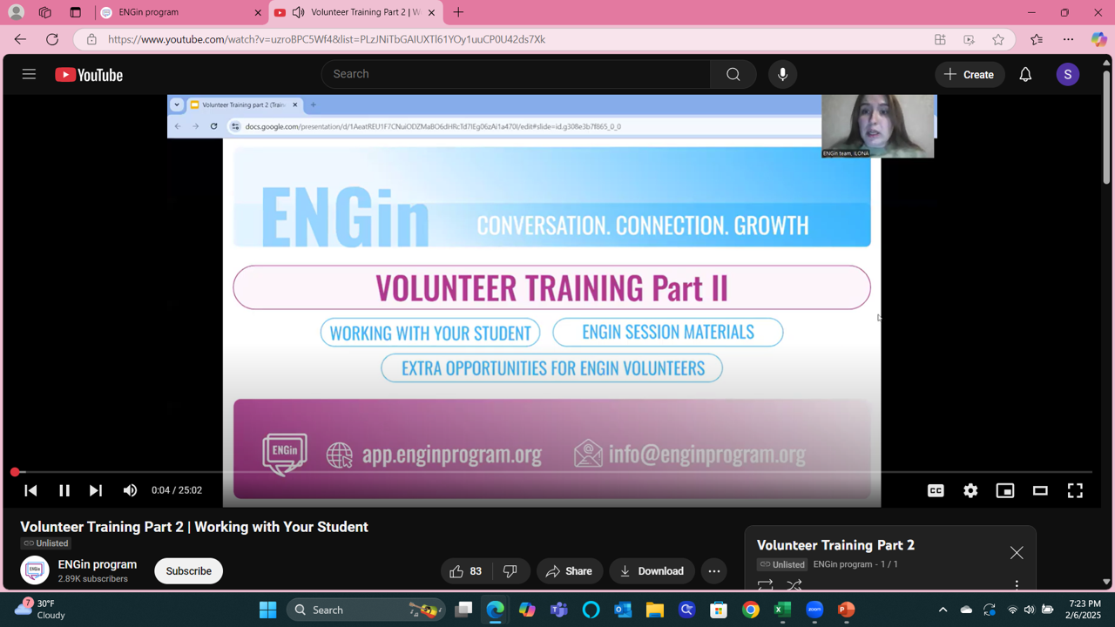Screen dimensions: 1115x627
Task: Open File Explorer from the taskbar
Action: click(655, 610)
